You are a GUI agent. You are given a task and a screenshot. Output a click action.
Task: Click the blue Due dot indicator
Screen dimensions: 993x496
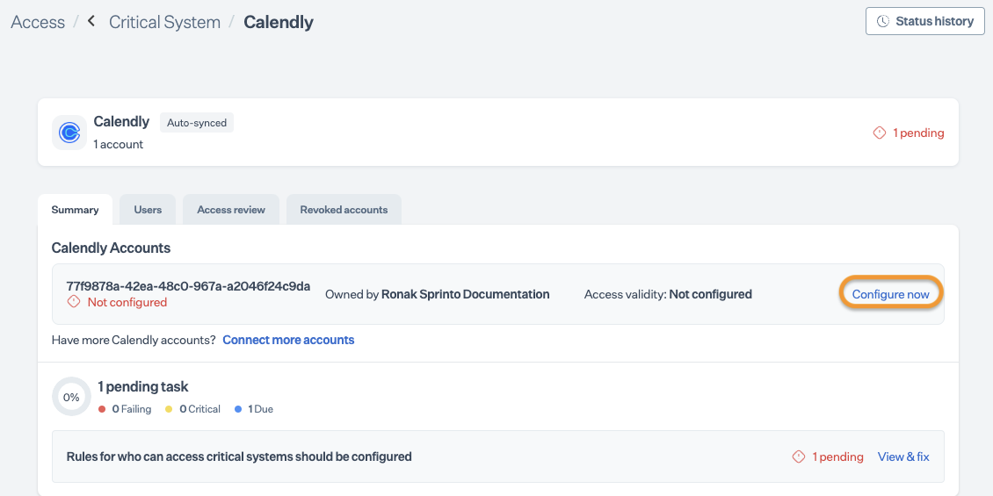[238, 409]
